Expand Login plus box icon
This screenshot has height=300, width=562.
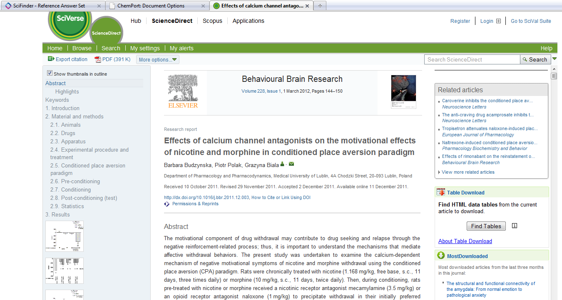(498, 21)
